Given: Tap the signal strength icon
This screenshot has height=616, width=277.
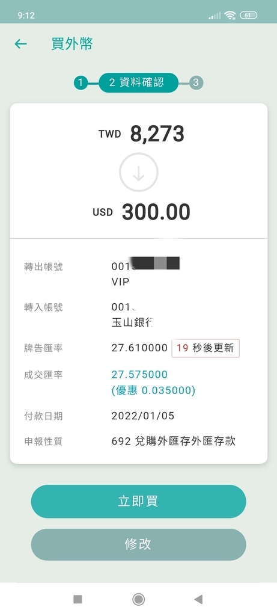Looking at the screenshot, I should tap(215, 15).
